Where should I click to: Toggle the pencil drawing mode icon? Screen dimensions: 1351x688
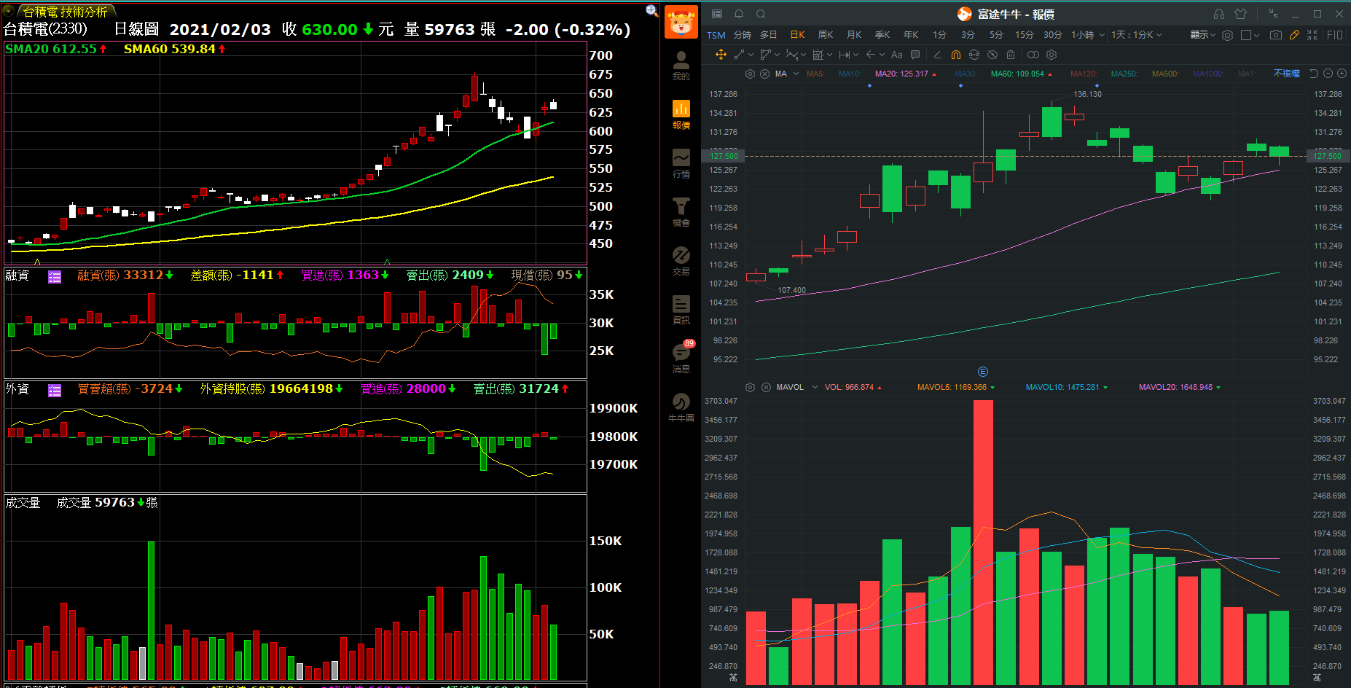tap(1294, 35)
